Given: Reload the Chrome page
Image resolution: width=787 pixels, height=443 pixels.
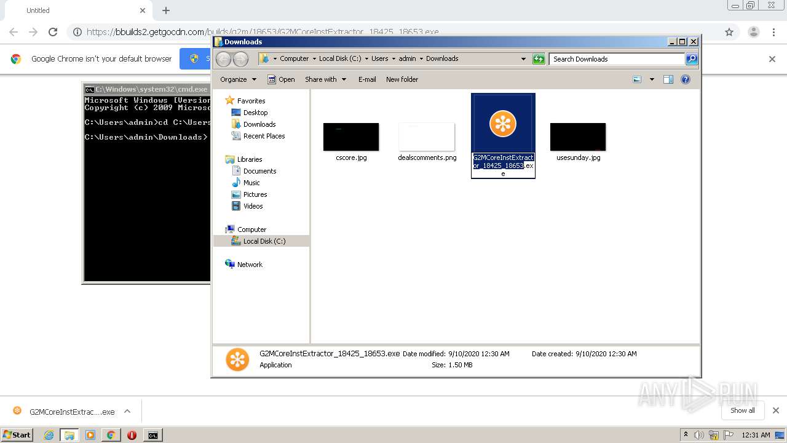Looking at the screenshot, I should click(x=53, y=32).
